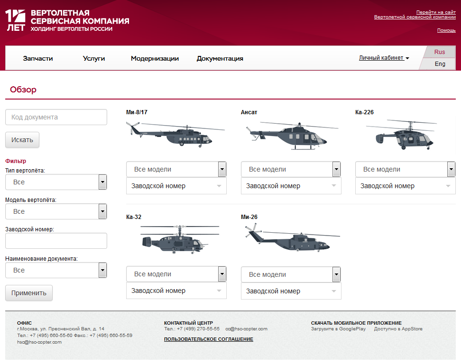Open the Тип вертолёта dropdown
Viewport: 461px width, 364px height.
[56, 182]
